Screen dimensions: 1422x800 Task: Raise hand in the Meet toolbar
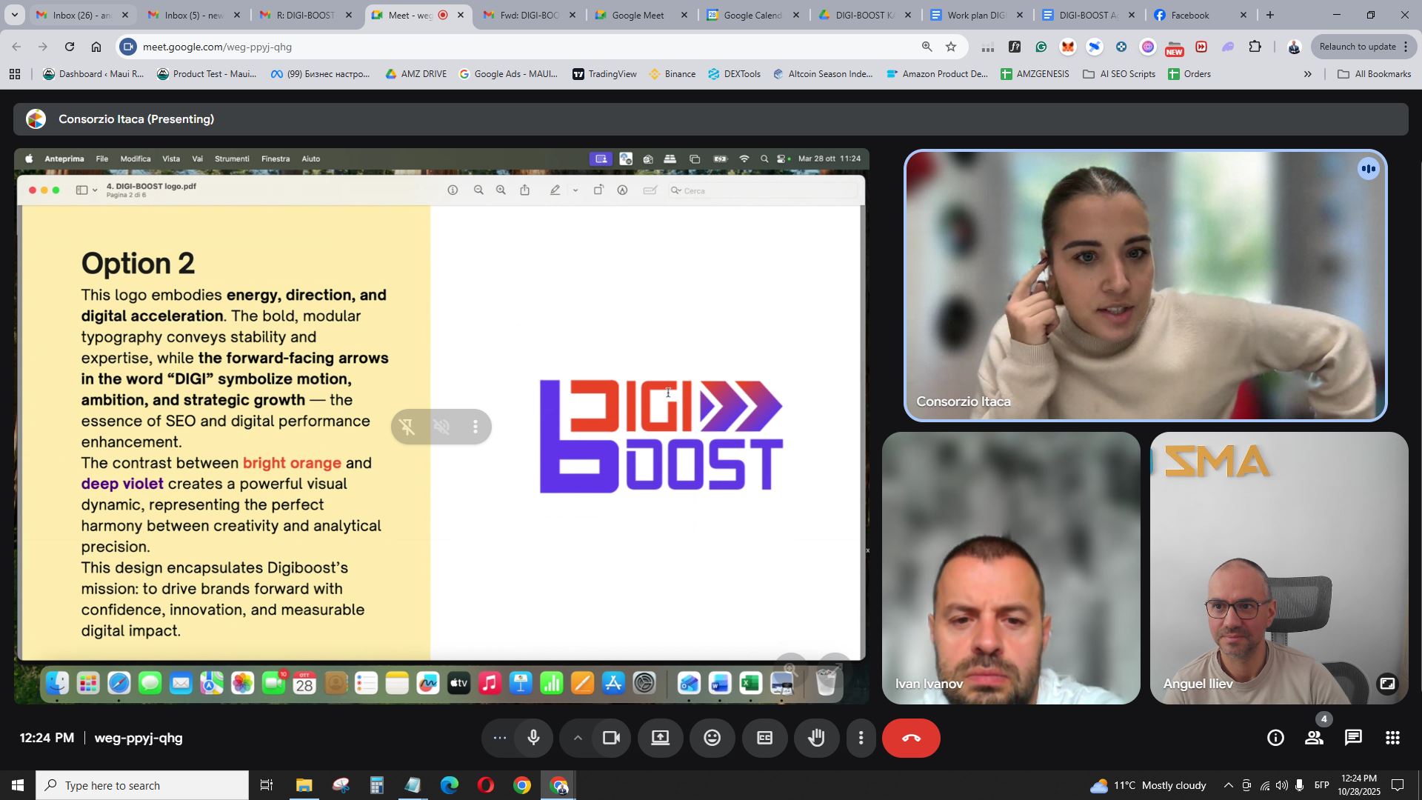click(816, 738)
